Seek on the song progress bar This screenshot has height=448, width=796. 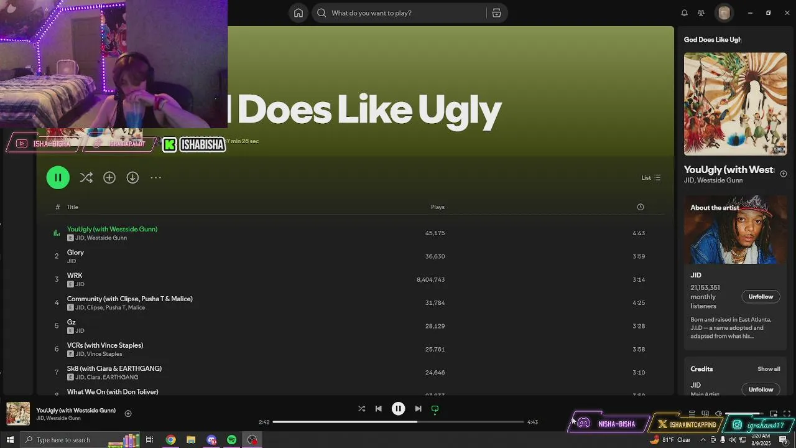point(398,422)
